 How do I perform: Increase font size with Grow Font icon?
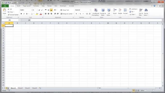pyautogui.click(x=39, y=10)
